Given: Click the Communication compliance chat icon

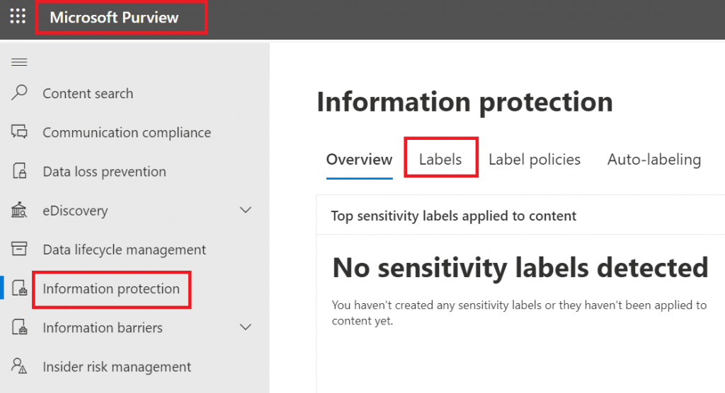Looking at the screenshot, I should point(19,132).
